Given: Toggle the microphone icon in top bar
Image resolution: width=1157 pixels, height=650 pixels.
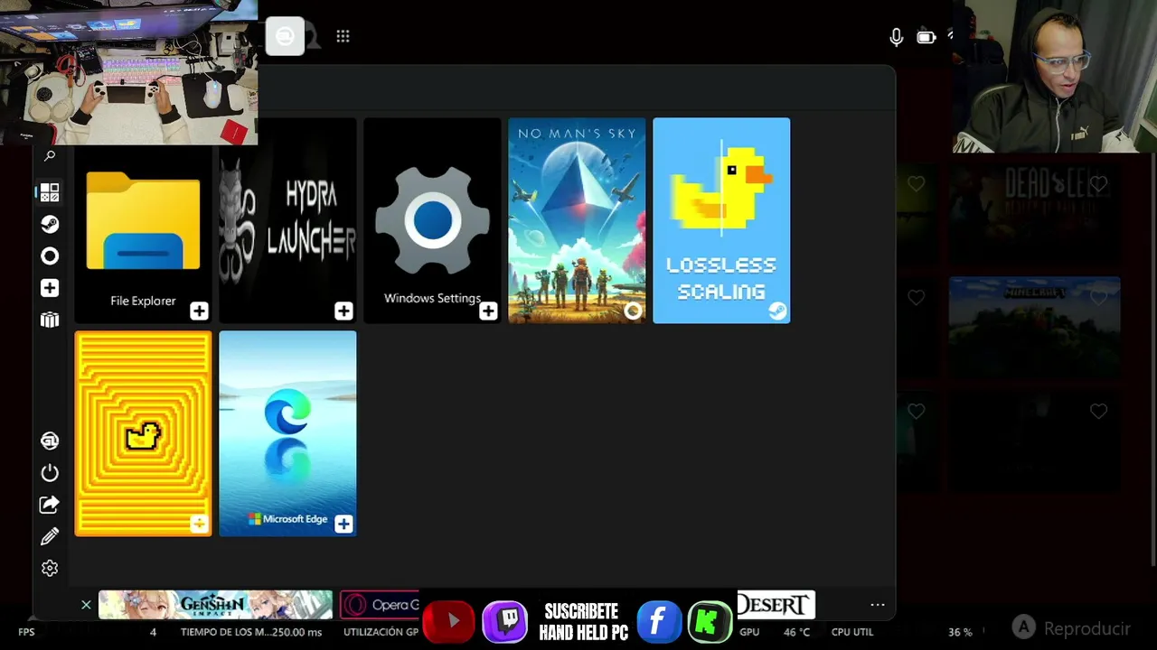Looking at the screenshot, I should [x=896, y=37].
